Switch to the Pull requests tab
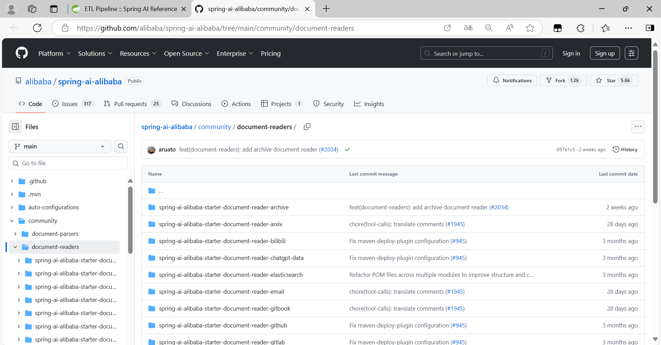Viewport: 661px width, 345px height. (132, 104)
